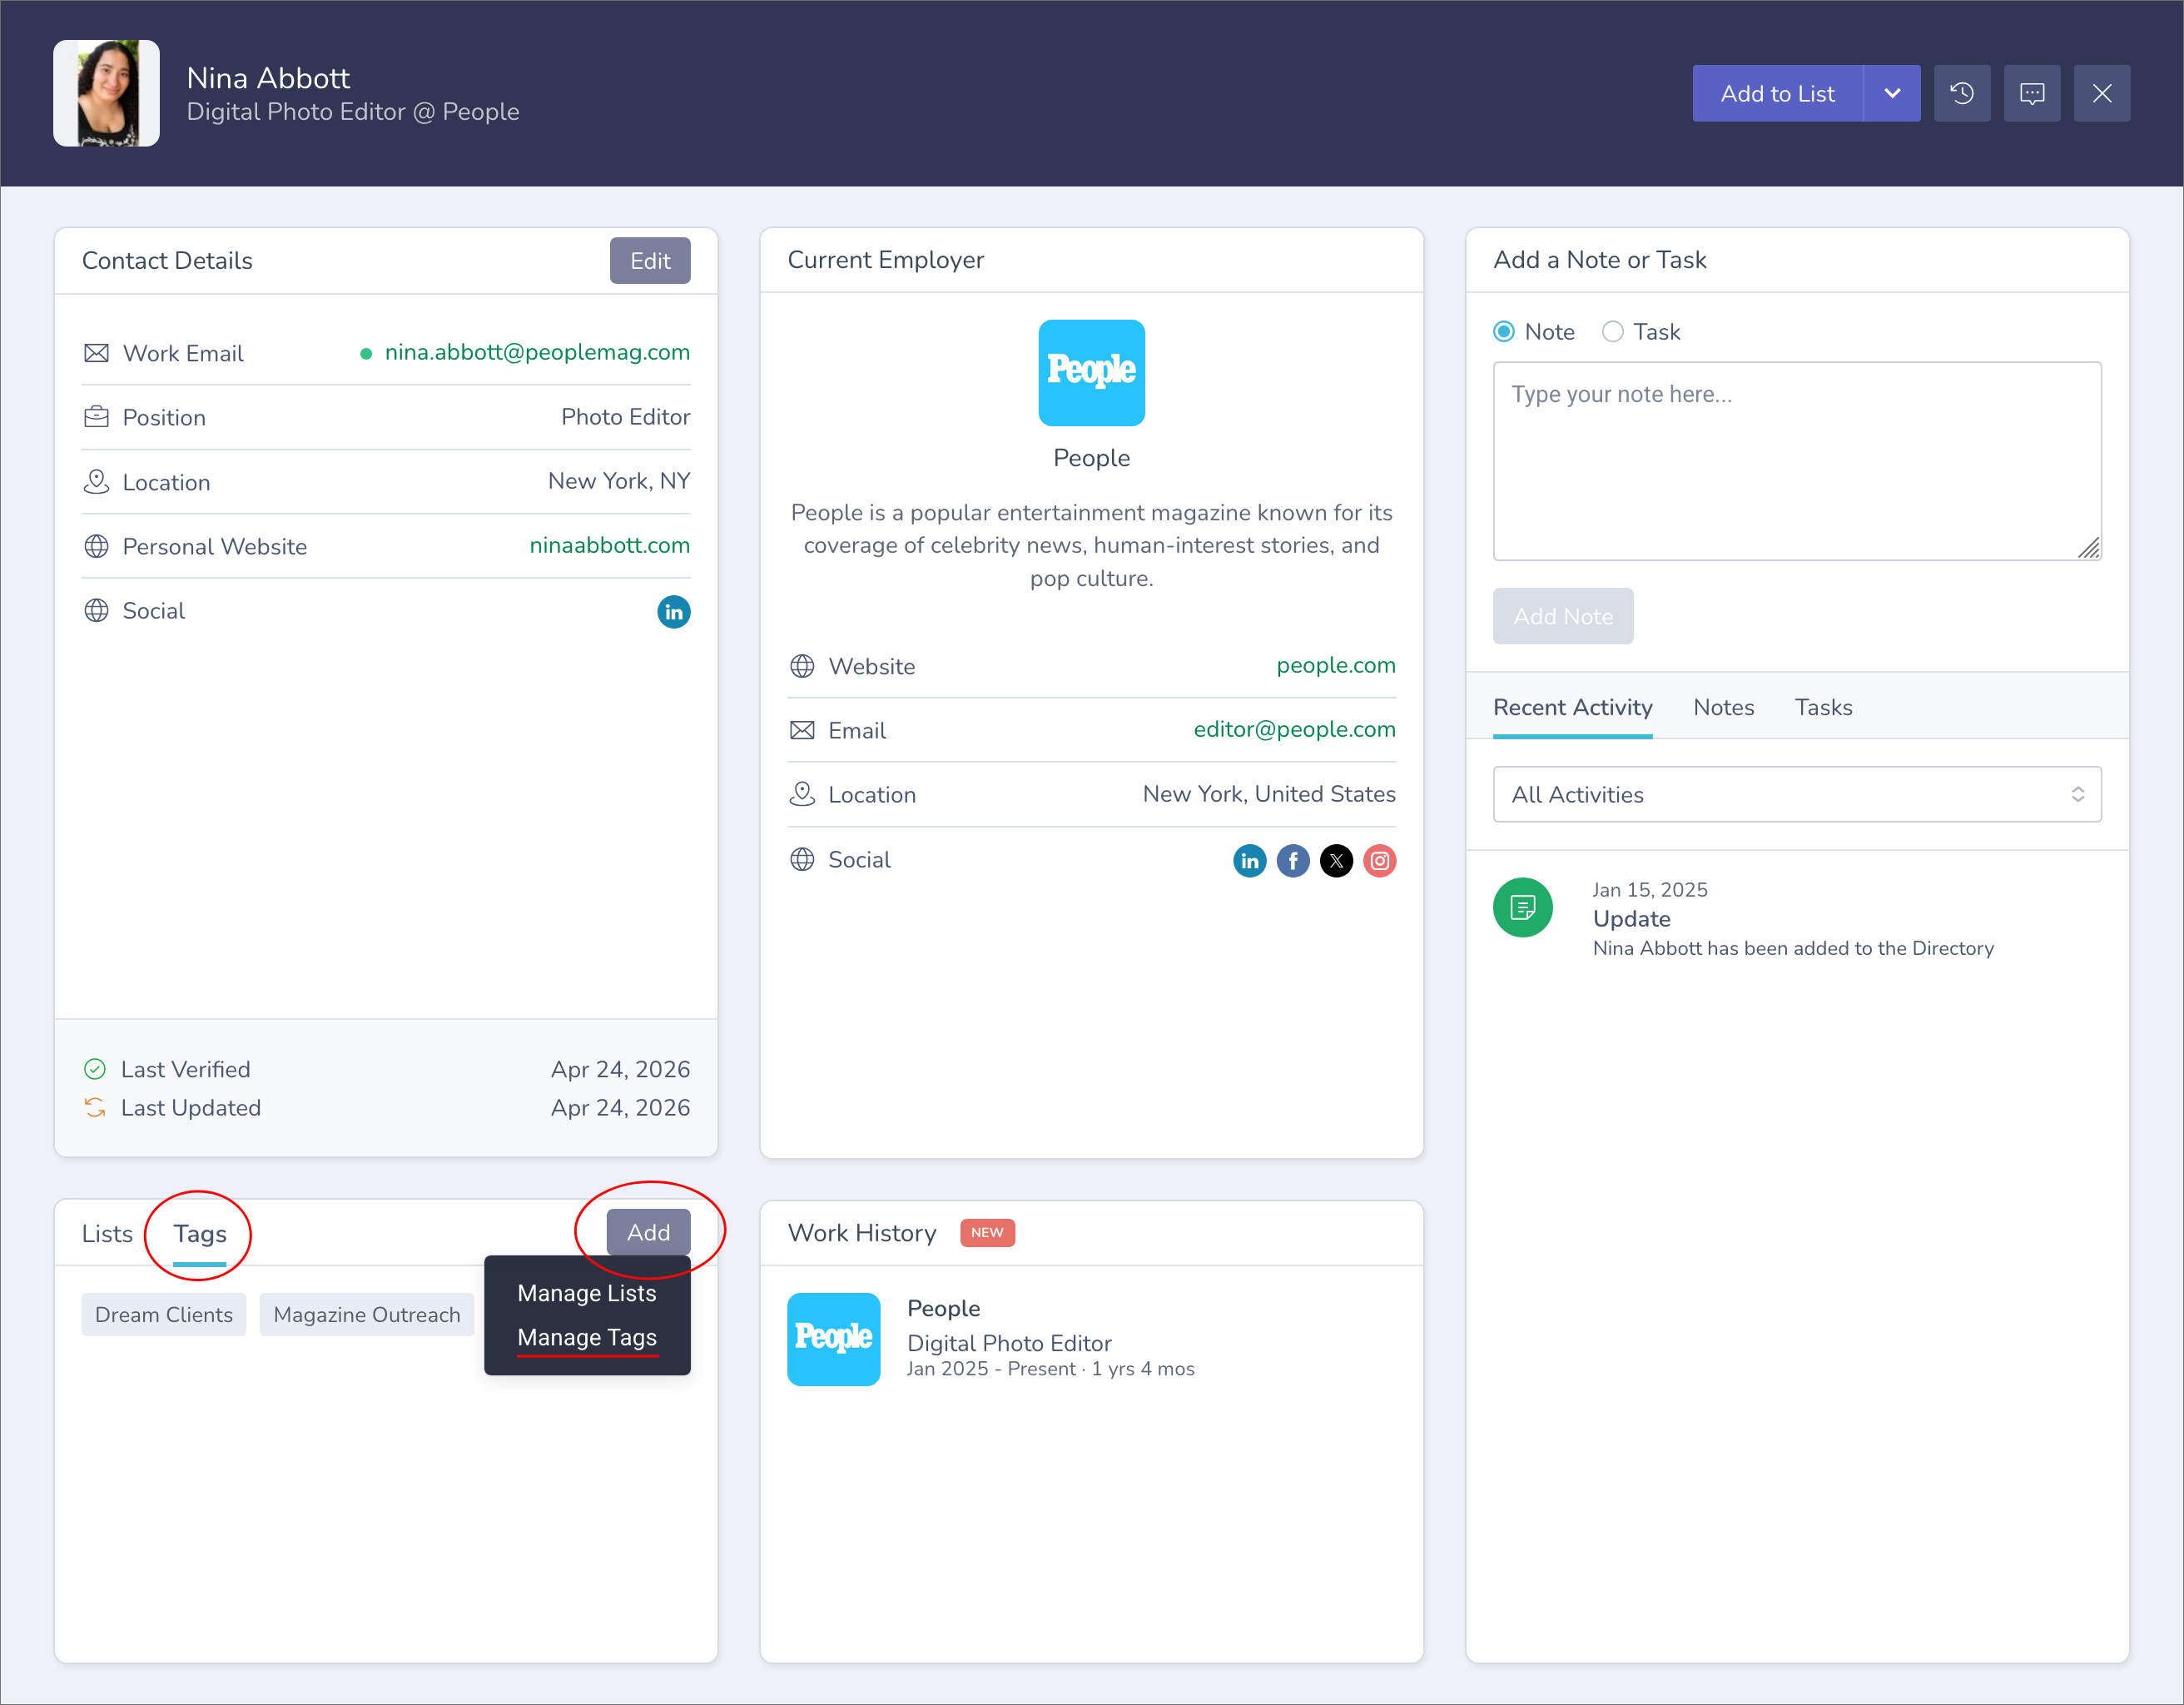Click the green Update activity icon

click(1523, 908)
